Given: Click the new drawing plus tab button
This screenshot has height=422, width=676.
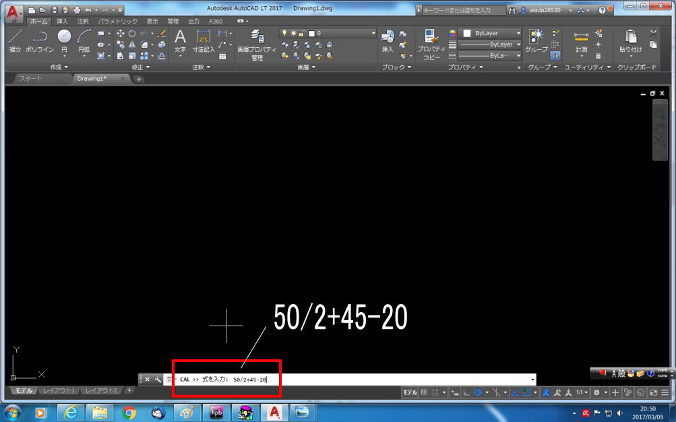Looking at the screenshot, I should point(138,79).
